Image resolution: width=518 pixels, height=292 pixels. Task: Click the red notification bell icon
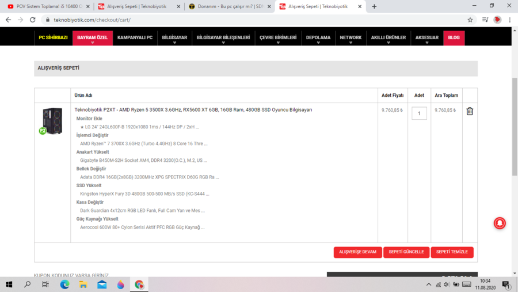(x=500, y=223)
